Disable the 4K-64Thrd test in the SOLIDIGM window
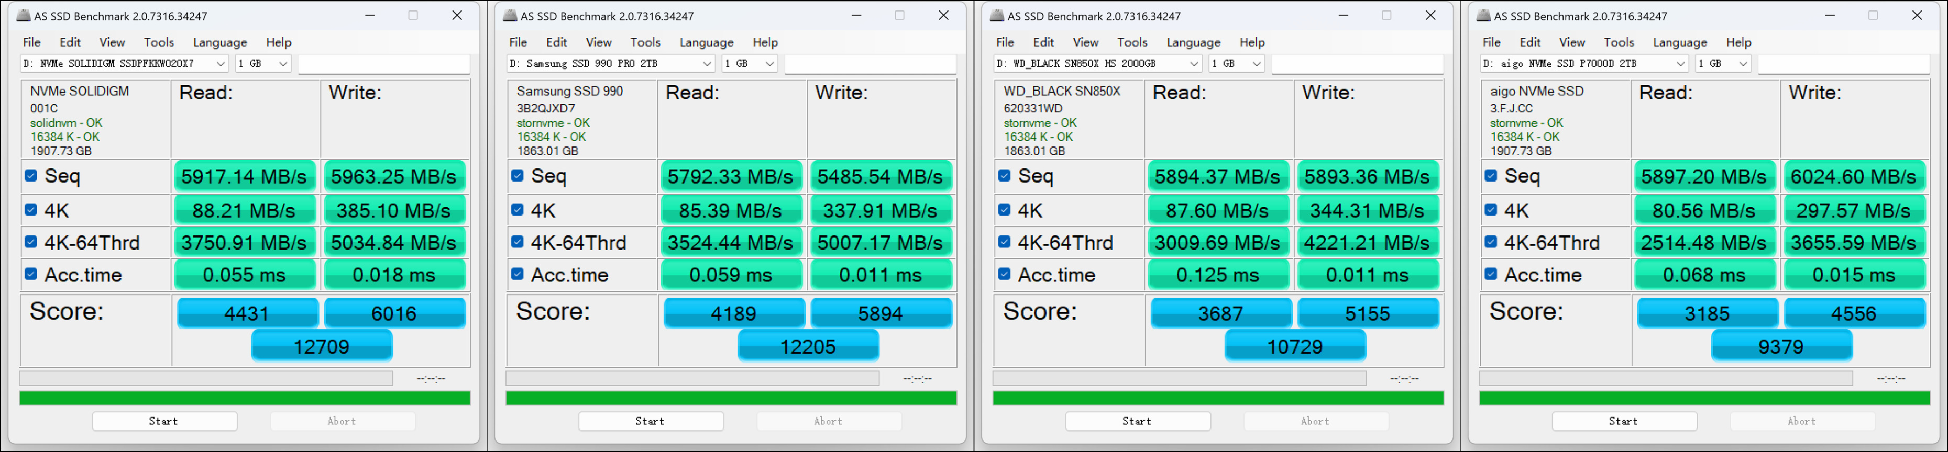This screenshot has height=452, width=1948. pyautogui.click(x=31, y=242)
